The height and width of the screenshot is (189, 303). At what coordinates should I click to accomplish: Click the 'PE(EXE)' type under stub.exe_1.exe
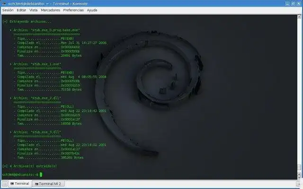[67, 72]
